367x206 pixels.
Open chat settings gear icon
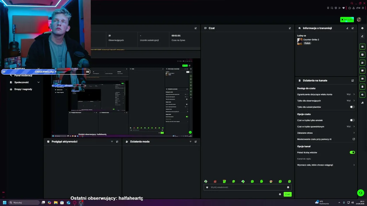(280, 194)
